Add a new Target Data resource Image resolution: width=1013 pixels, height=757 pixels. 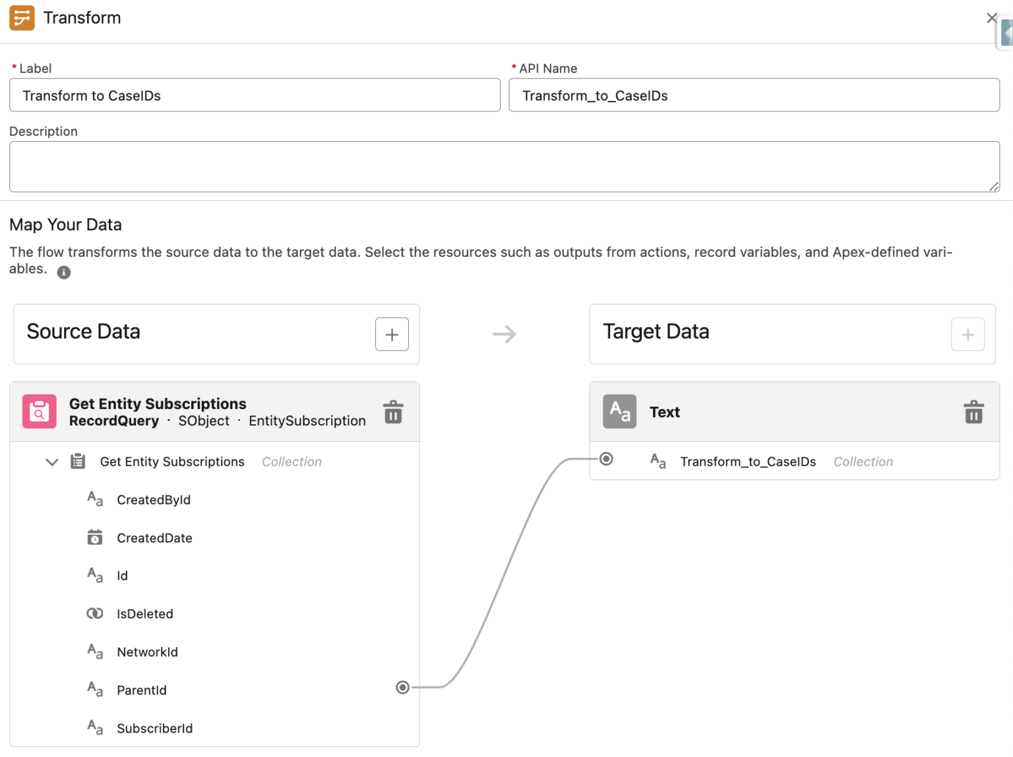967,334
